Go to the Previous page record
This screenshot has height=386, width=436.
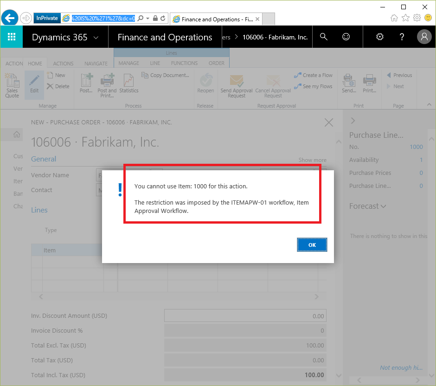pos(399,75)
